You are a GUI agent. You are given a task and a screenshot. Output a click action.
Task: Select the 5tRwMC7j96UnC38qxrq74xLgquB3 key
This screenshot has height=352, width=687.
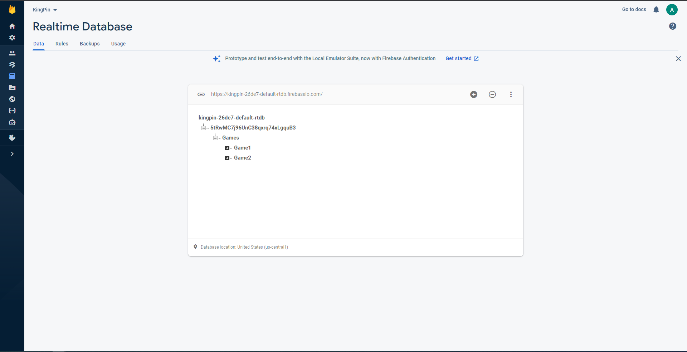click(x=253, y=128)
